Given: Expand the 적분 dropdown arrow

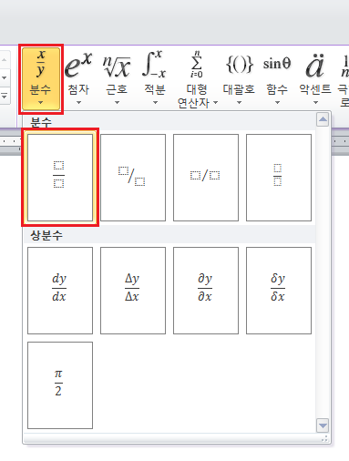Looking at the screenshot, I should point(155,103).
